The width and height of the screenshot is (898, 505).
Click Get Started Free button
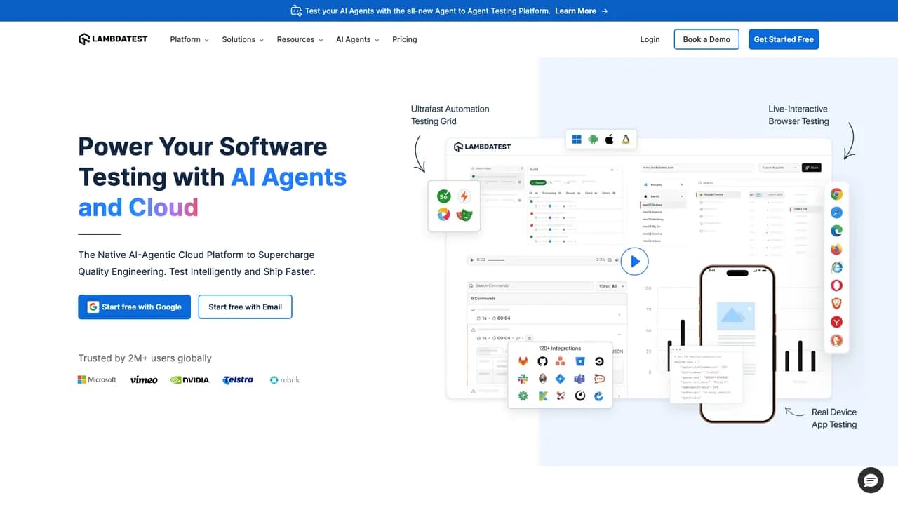click(x=784, y=39)
